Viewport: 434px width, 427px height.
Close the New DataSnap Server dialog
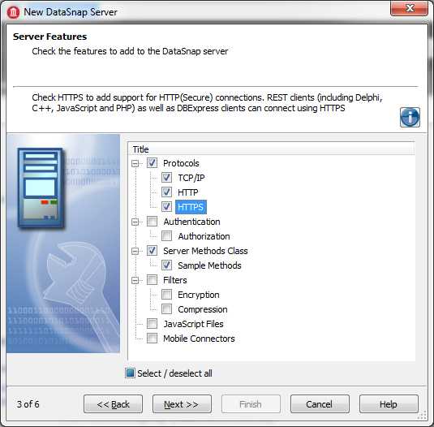[409, 8]
